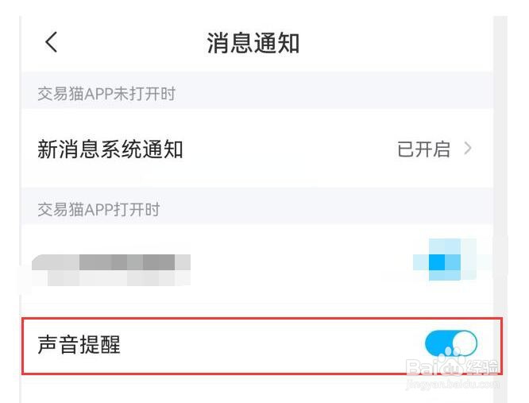Image resolution: width=529 pixels, height=403 pixels.
Task: Toggle the pixelated blue switch
Action: click(445, 260)
